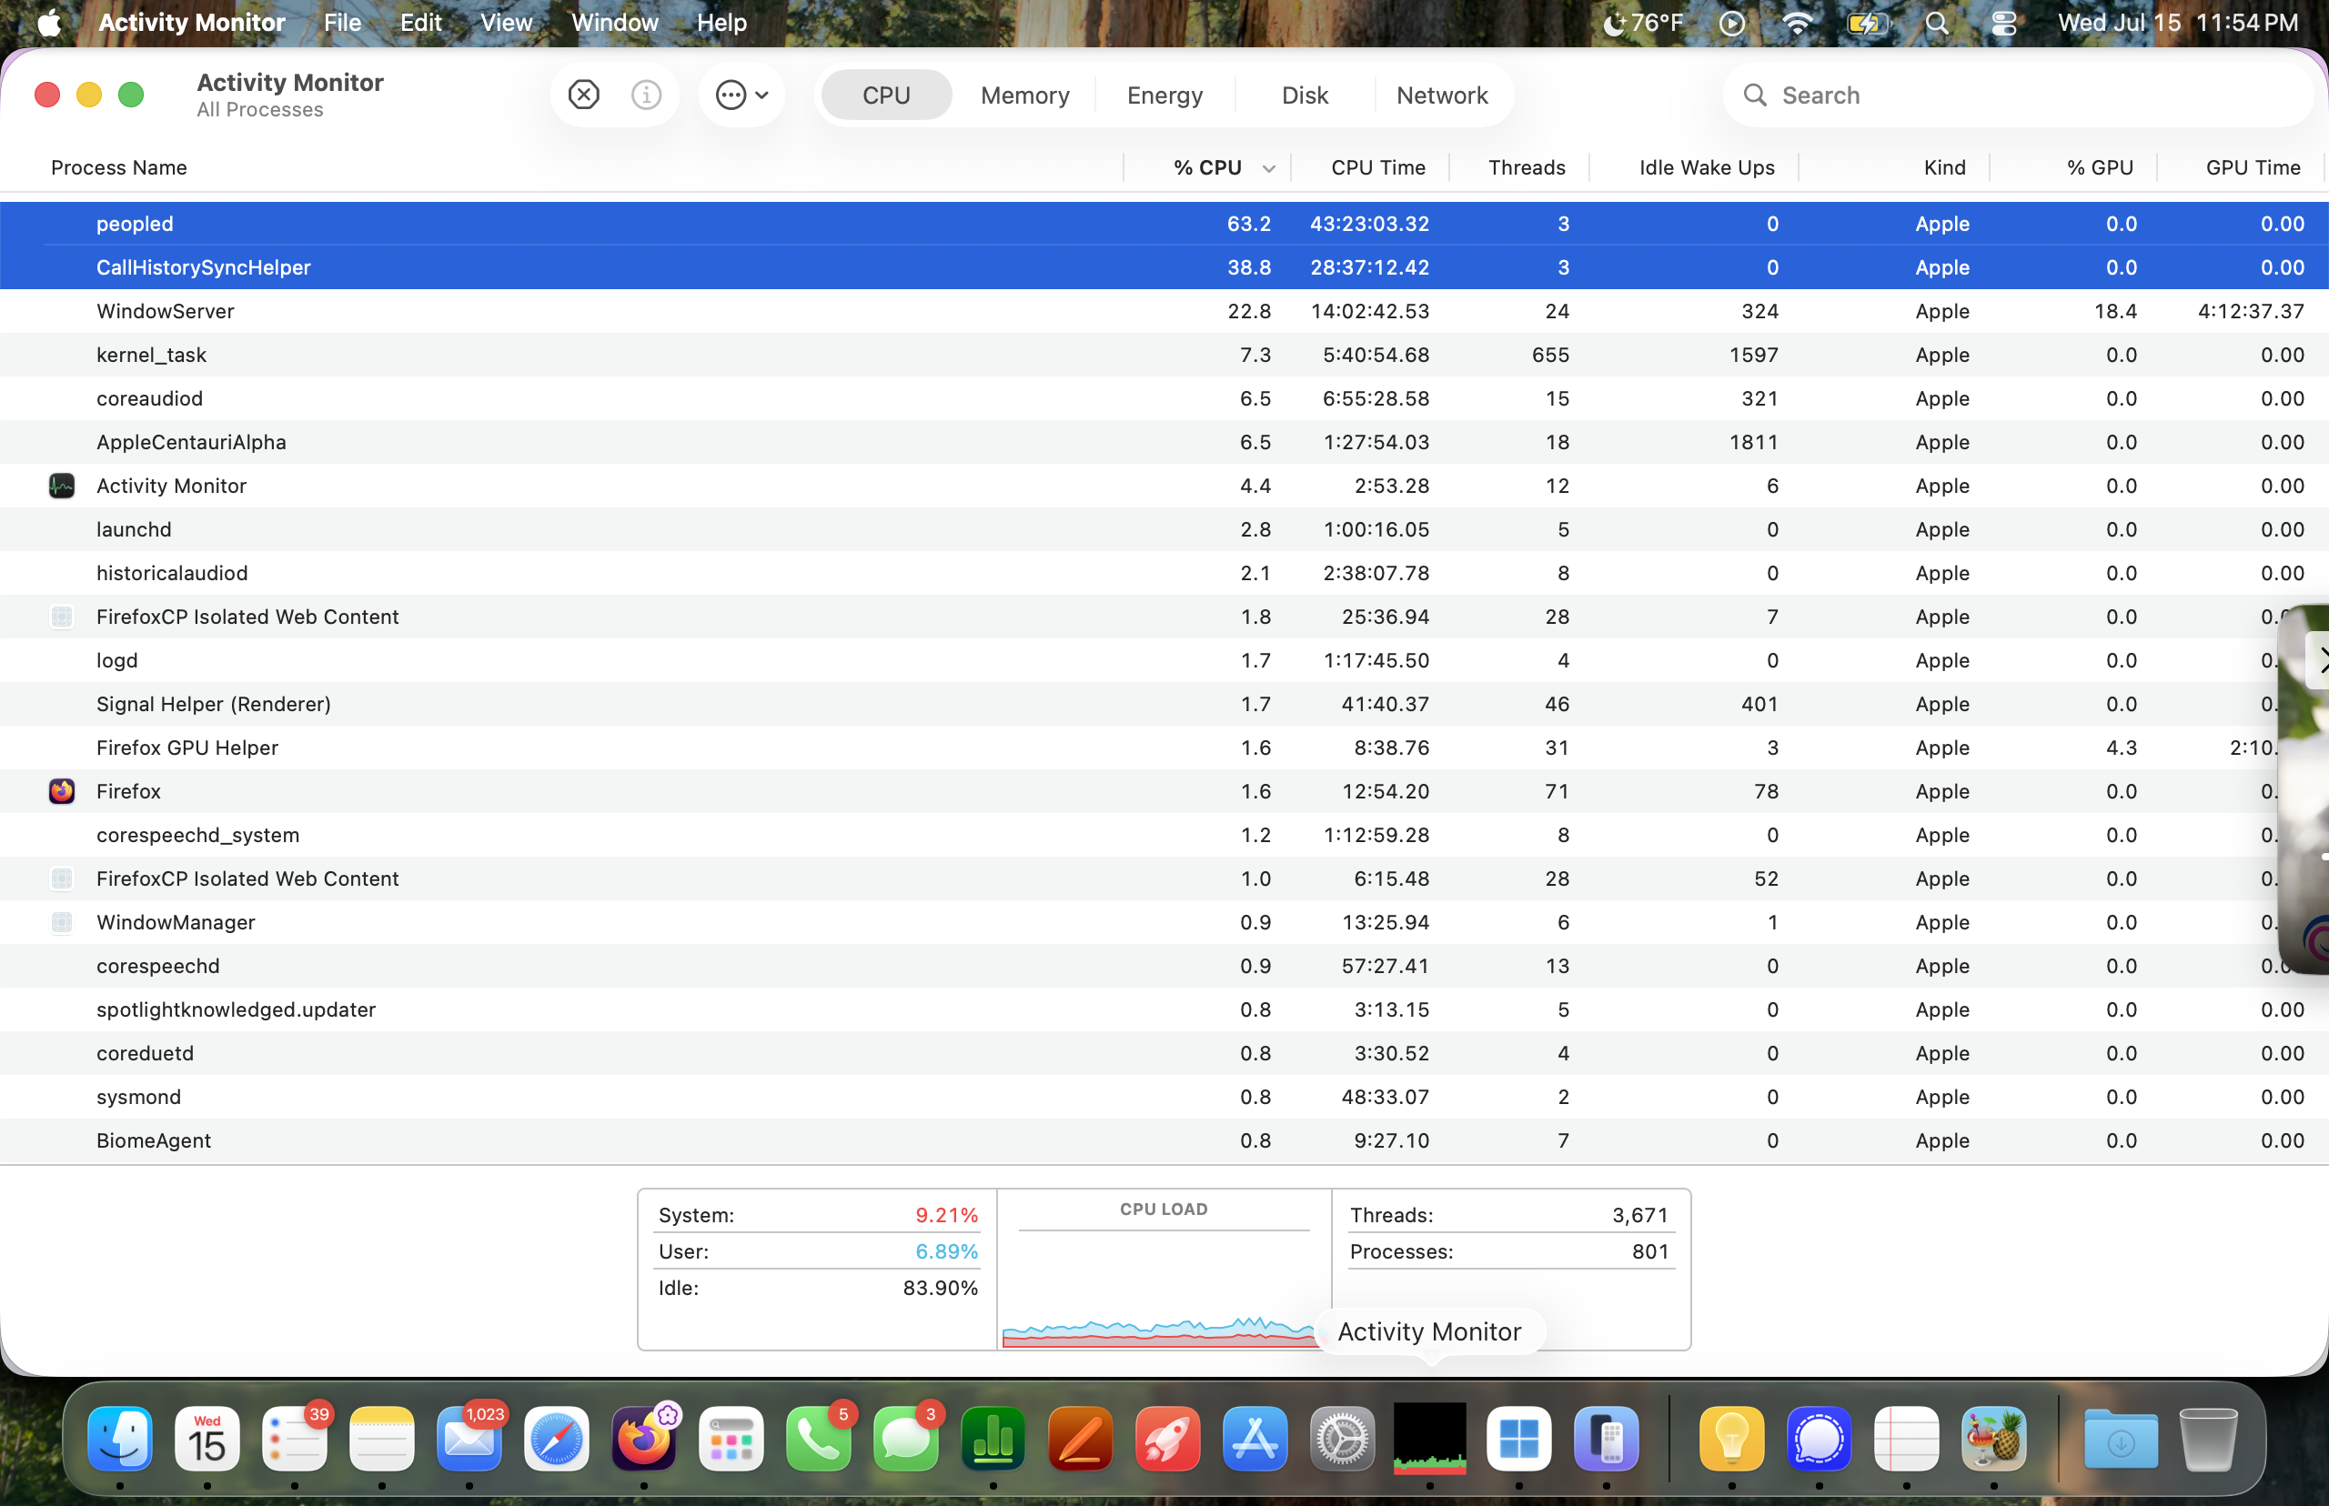2329x1506 pixels.
Task: Click the Firefox process icon in list
Action: pyautogui.click(x=62, y=791)
